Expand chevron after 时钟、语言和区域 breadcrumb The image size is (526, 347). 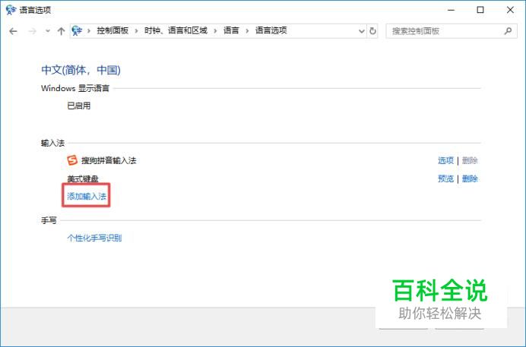(x=215, y=31)
